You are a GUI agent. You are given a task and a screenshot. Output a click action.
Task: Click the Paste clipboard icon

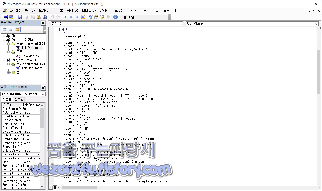tap(39, 17)
